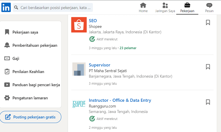Open the Gaji link
The image size is (221, 132).
pos(16,59)
